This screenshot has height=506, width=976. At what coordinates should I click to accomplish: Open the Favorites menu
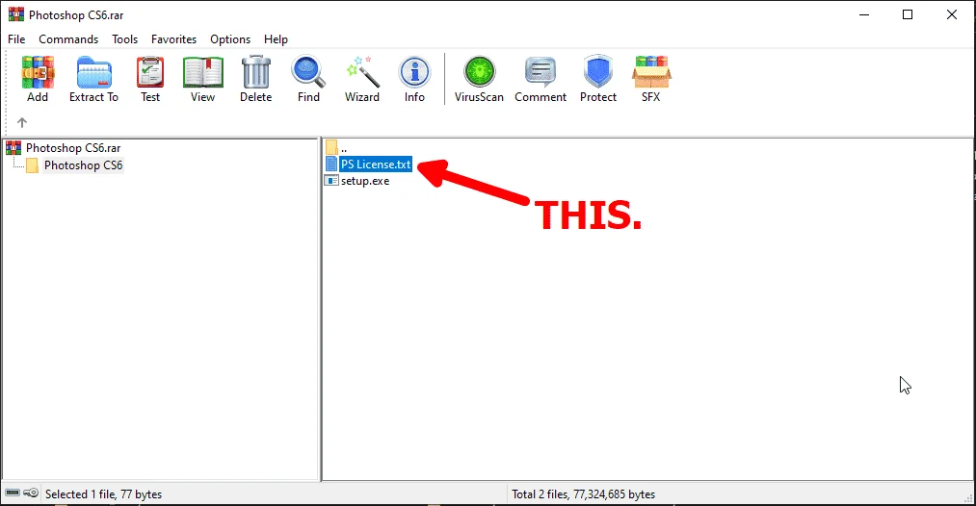pos(173,39)
